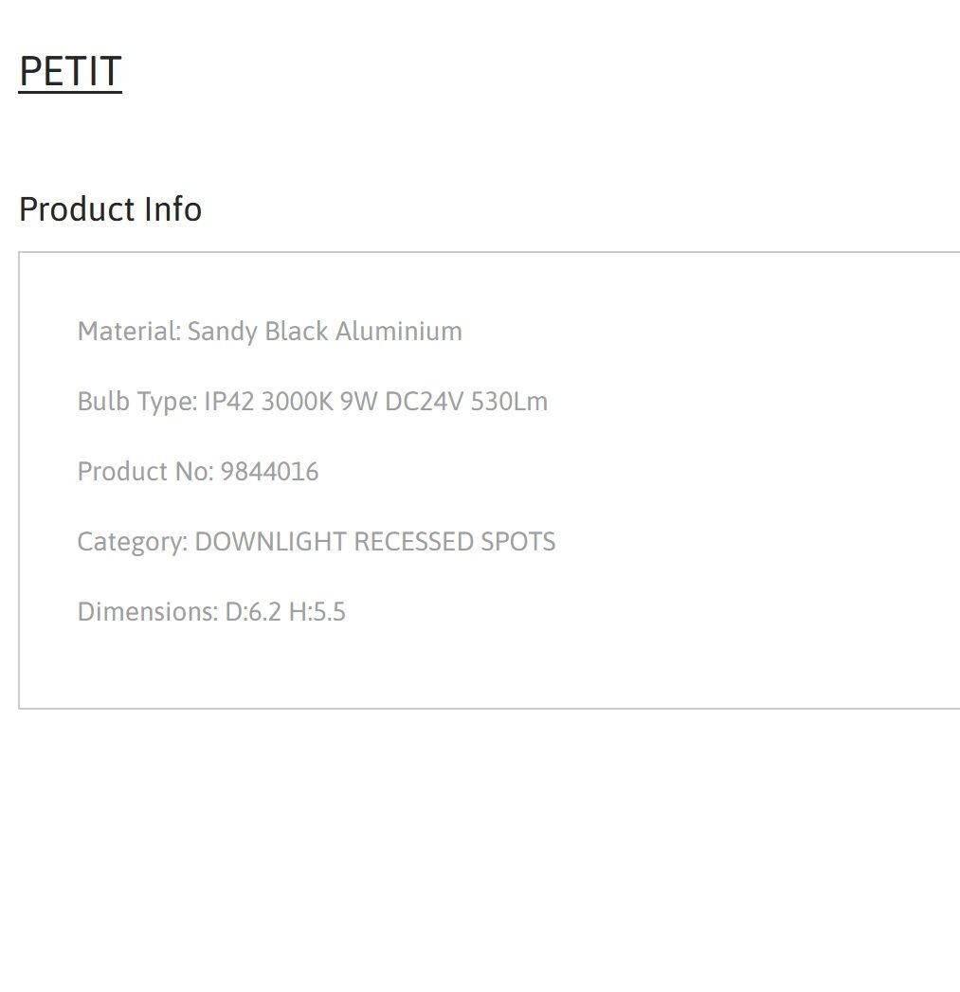
Task: Select the 530Lm lumen value
Action: click(x=510, y=402)
